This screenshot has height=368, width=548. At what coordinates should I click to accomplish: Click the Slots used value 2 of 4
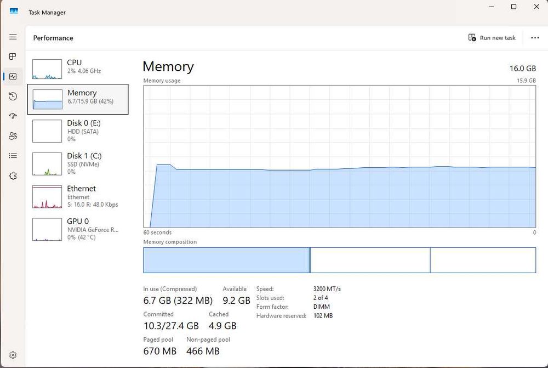[321, 298]
